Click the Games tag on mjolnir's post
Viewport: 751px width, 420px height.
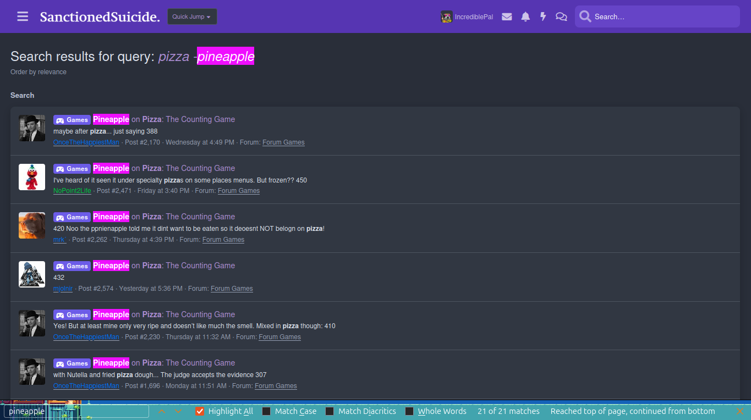72,266
